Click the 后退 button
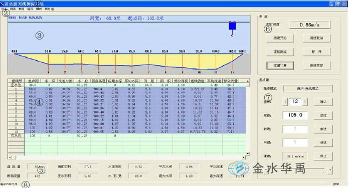349x188 pixels. tap(323, 142)
